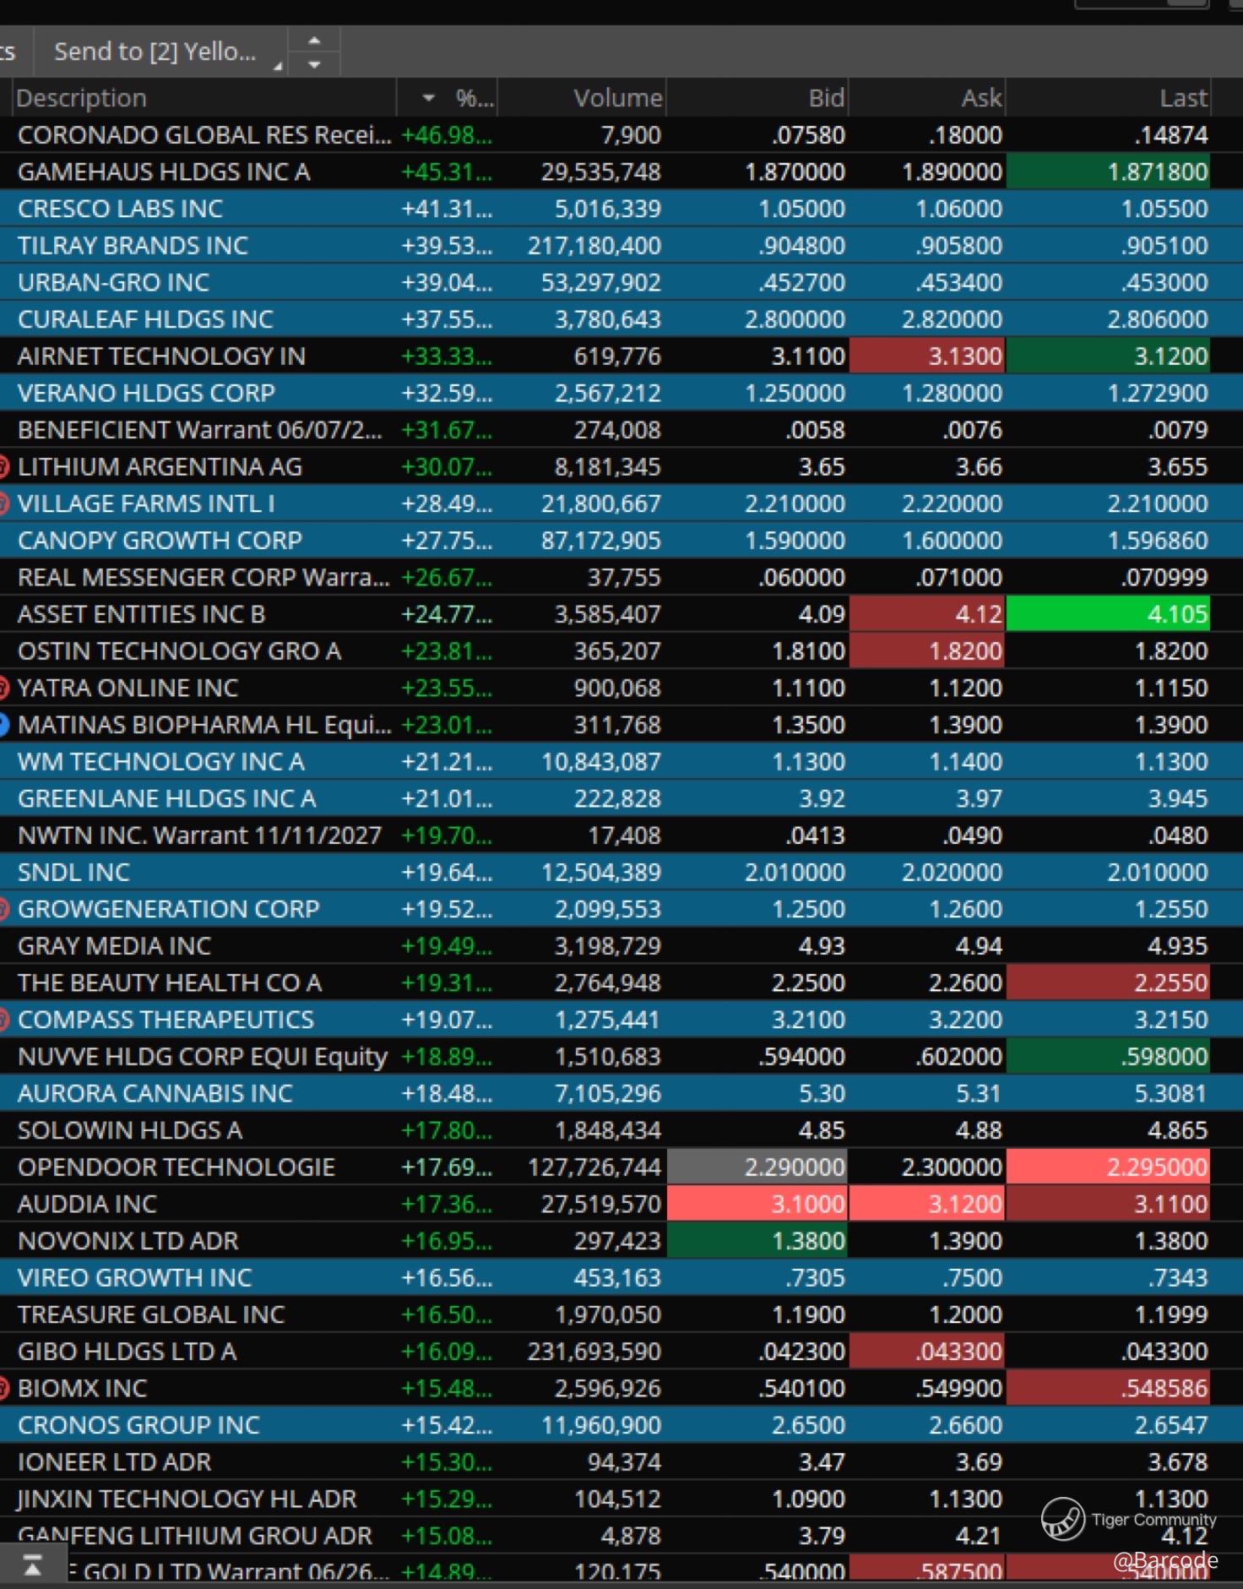1243x1589 pixels.
Task: Select CRONOS GROUP INC
Action: click(x=138, y=1426)
